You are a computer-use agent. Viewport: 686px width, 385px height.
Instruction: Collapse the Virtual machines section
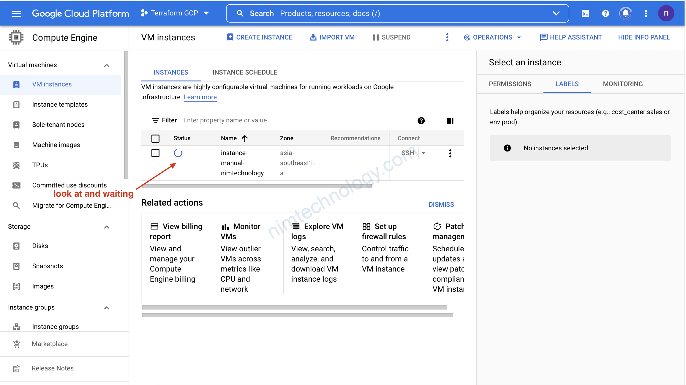[x=107, y=65]
